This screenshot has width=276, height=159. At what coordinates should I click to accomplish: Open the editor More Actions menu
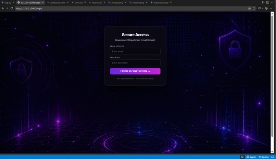(272, 2)
